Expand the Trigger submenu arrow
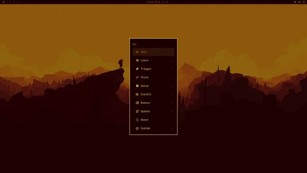Viewport: 307px width, 173px height. [x=172, y=69]
